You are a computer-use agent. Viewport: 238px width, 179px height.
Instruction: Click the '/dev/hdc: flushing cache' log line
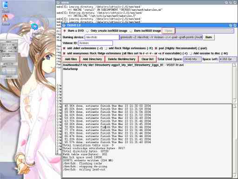tap(82, 164)
